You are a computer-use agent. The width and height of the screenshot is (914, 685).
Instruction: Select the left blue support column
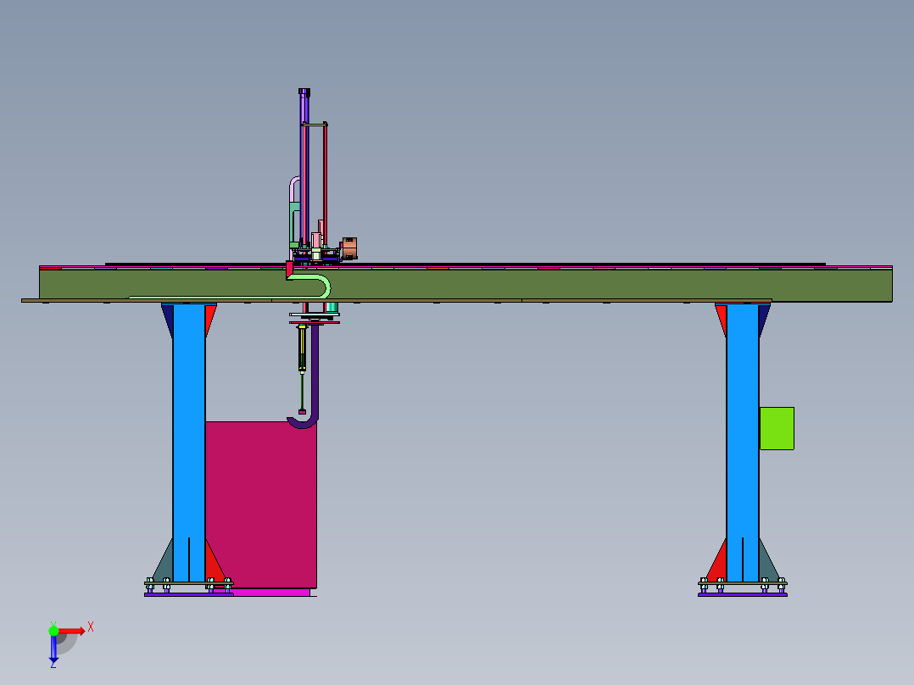[x=189, y=443]
